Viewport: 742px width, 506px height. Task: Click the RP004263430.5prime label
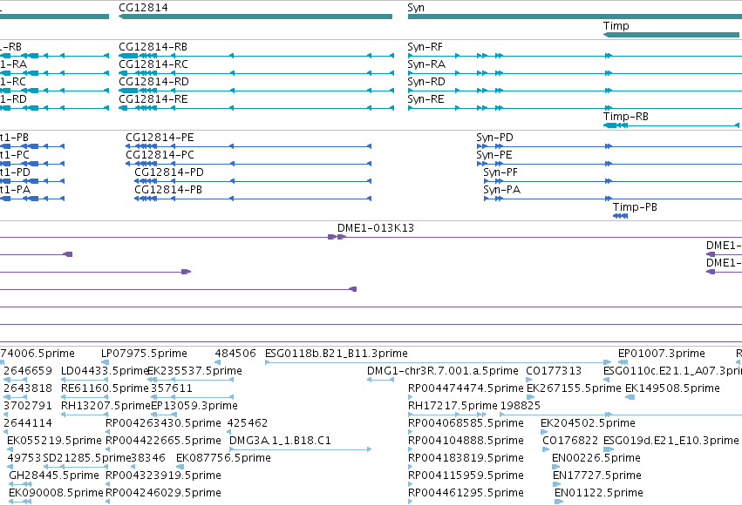163,423
